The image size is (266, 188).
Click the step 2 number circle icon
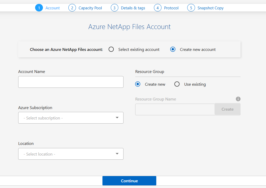click(72, 8)
